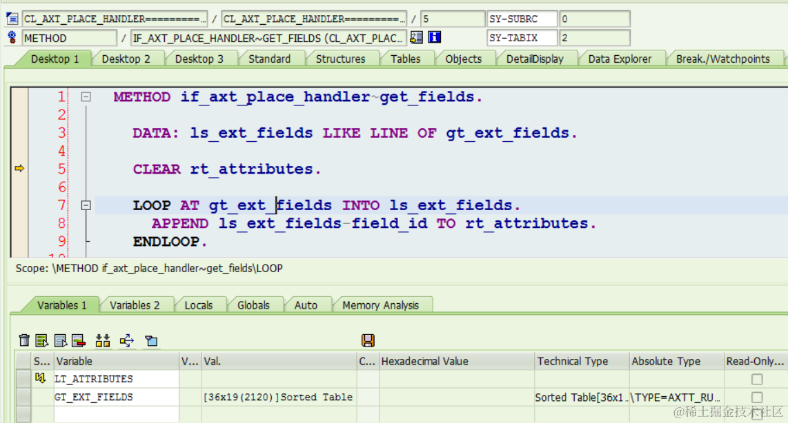Open the Structures tab
The image size is (788, 423).
click(x=340, y=59)
